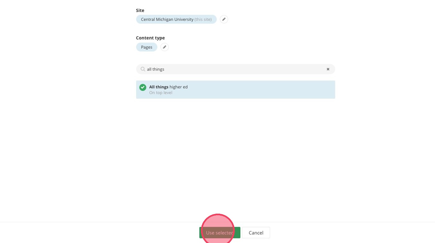
Task: Click the Content type heading label
Action: 150,38
